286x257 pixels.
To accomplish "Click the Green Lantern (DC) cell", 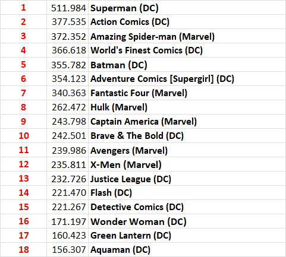I will point(187,236).
